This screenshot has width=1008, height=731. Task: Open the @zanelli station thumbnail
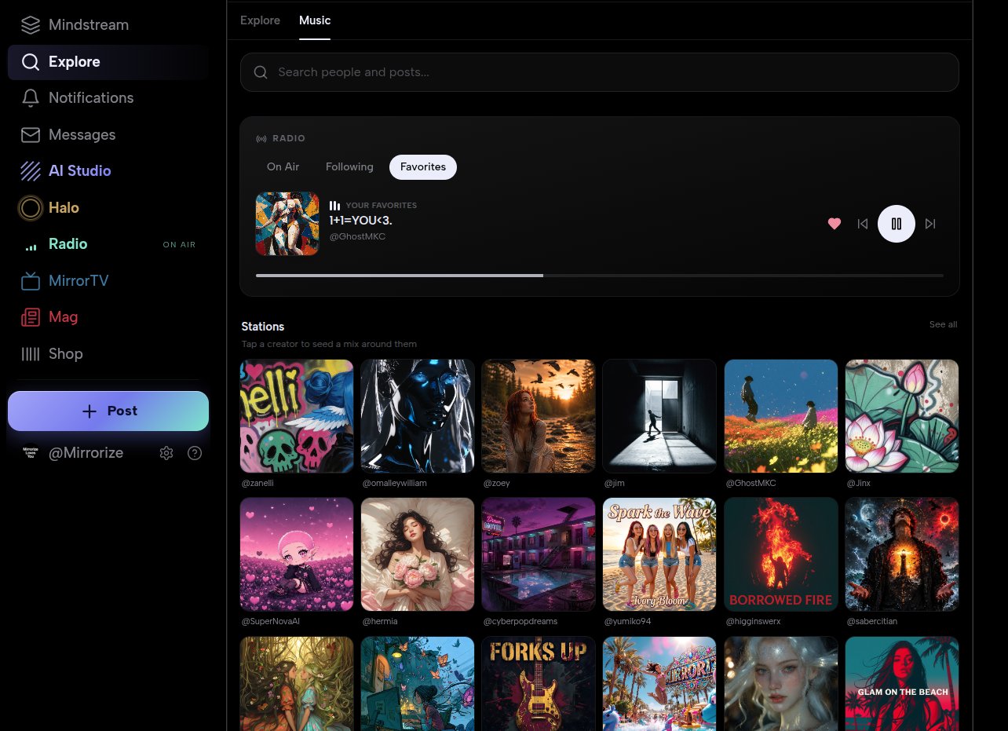(x=297, y=416)
